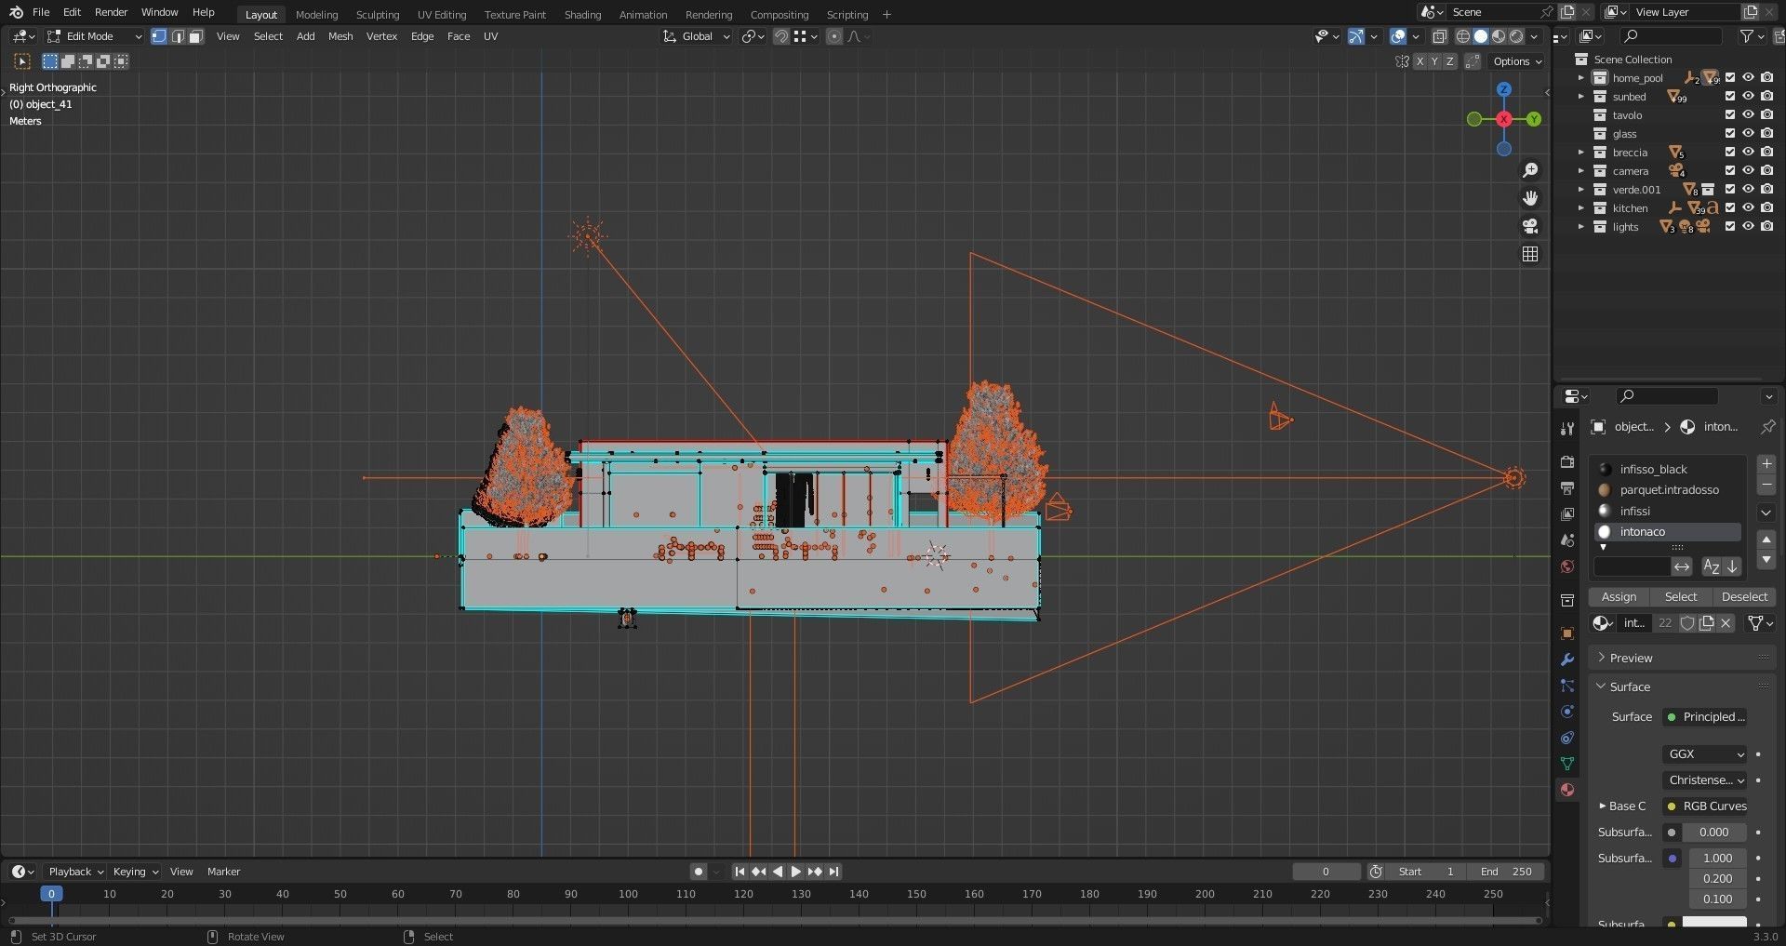Switch to the Shading workspace tab

[582, 14]
